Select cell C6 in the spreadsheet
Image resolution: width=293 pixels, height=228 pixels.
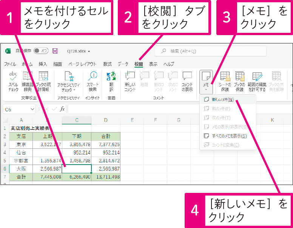pos(77,169)
